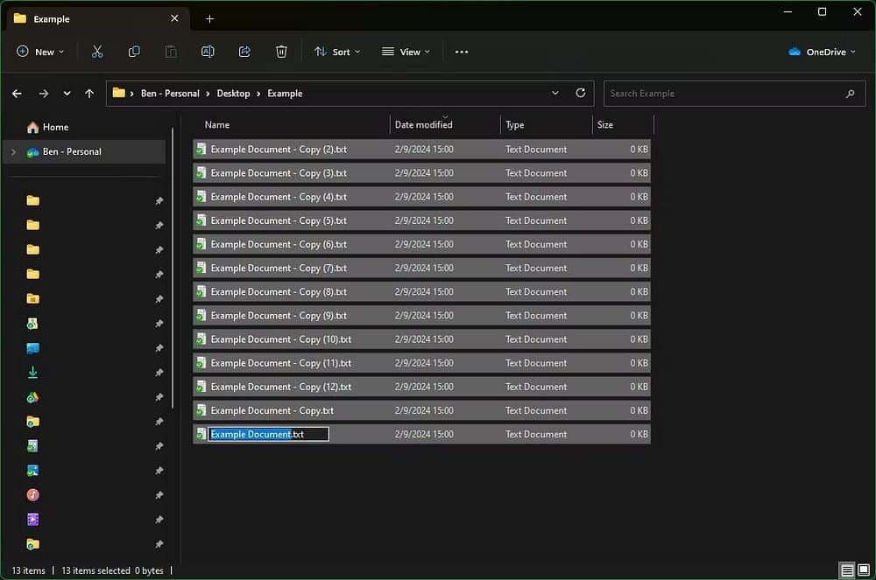The width and height of the screenshot is (876, 580).
Task: Open the address bar history dropdown
Action: (555, 94)
